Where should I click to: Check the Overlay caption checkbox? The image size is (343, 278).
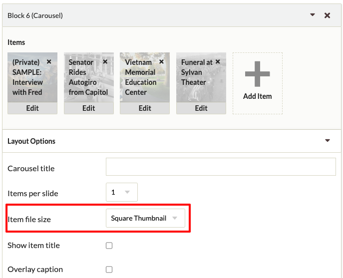[x=109, y=270]
